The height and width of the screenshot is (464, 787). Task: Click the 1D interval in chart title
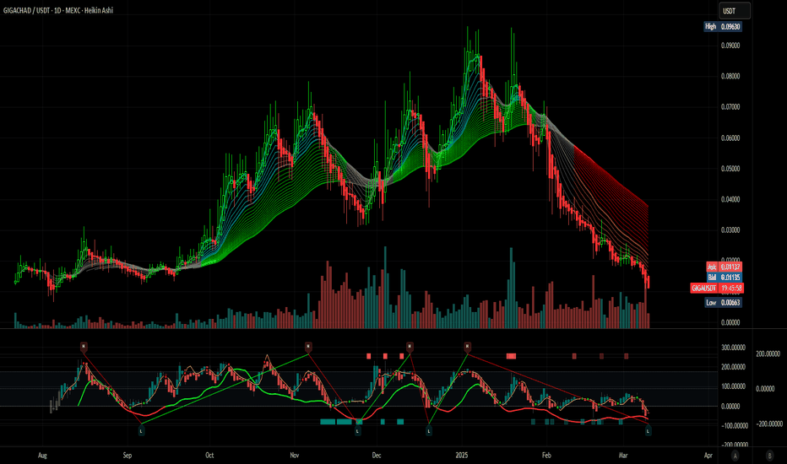click(57, 10)
